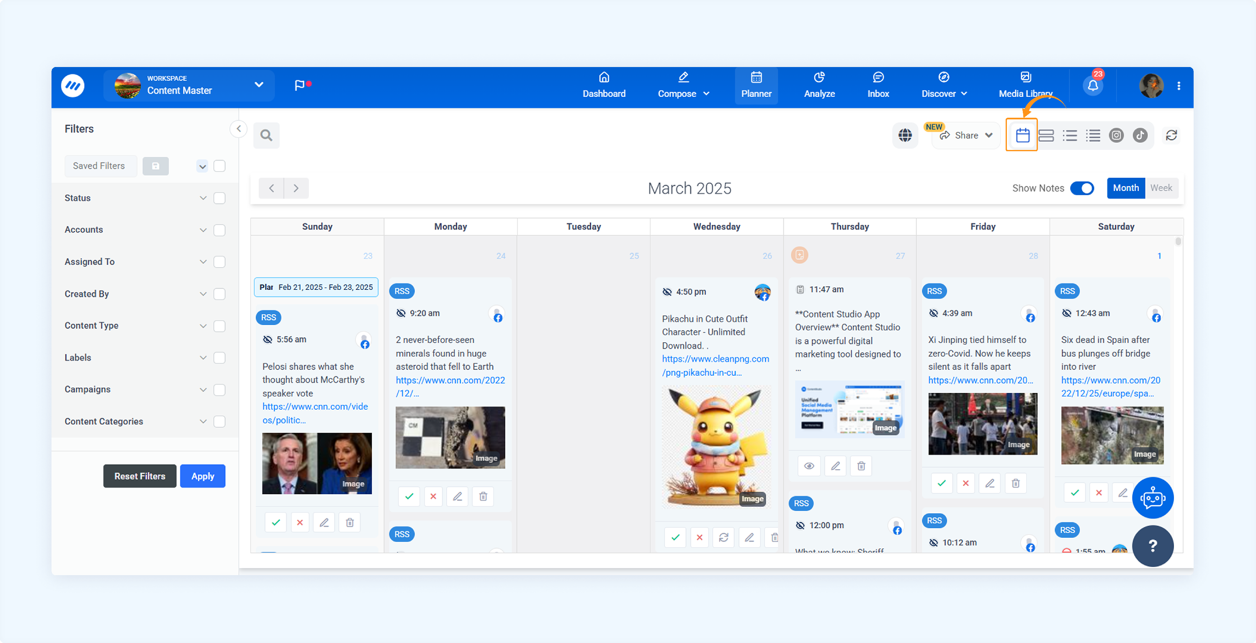Open Instagram grid view icon
Image resolution: width=1256 pixels, height=643 pixels.
tap(1116, 135)
